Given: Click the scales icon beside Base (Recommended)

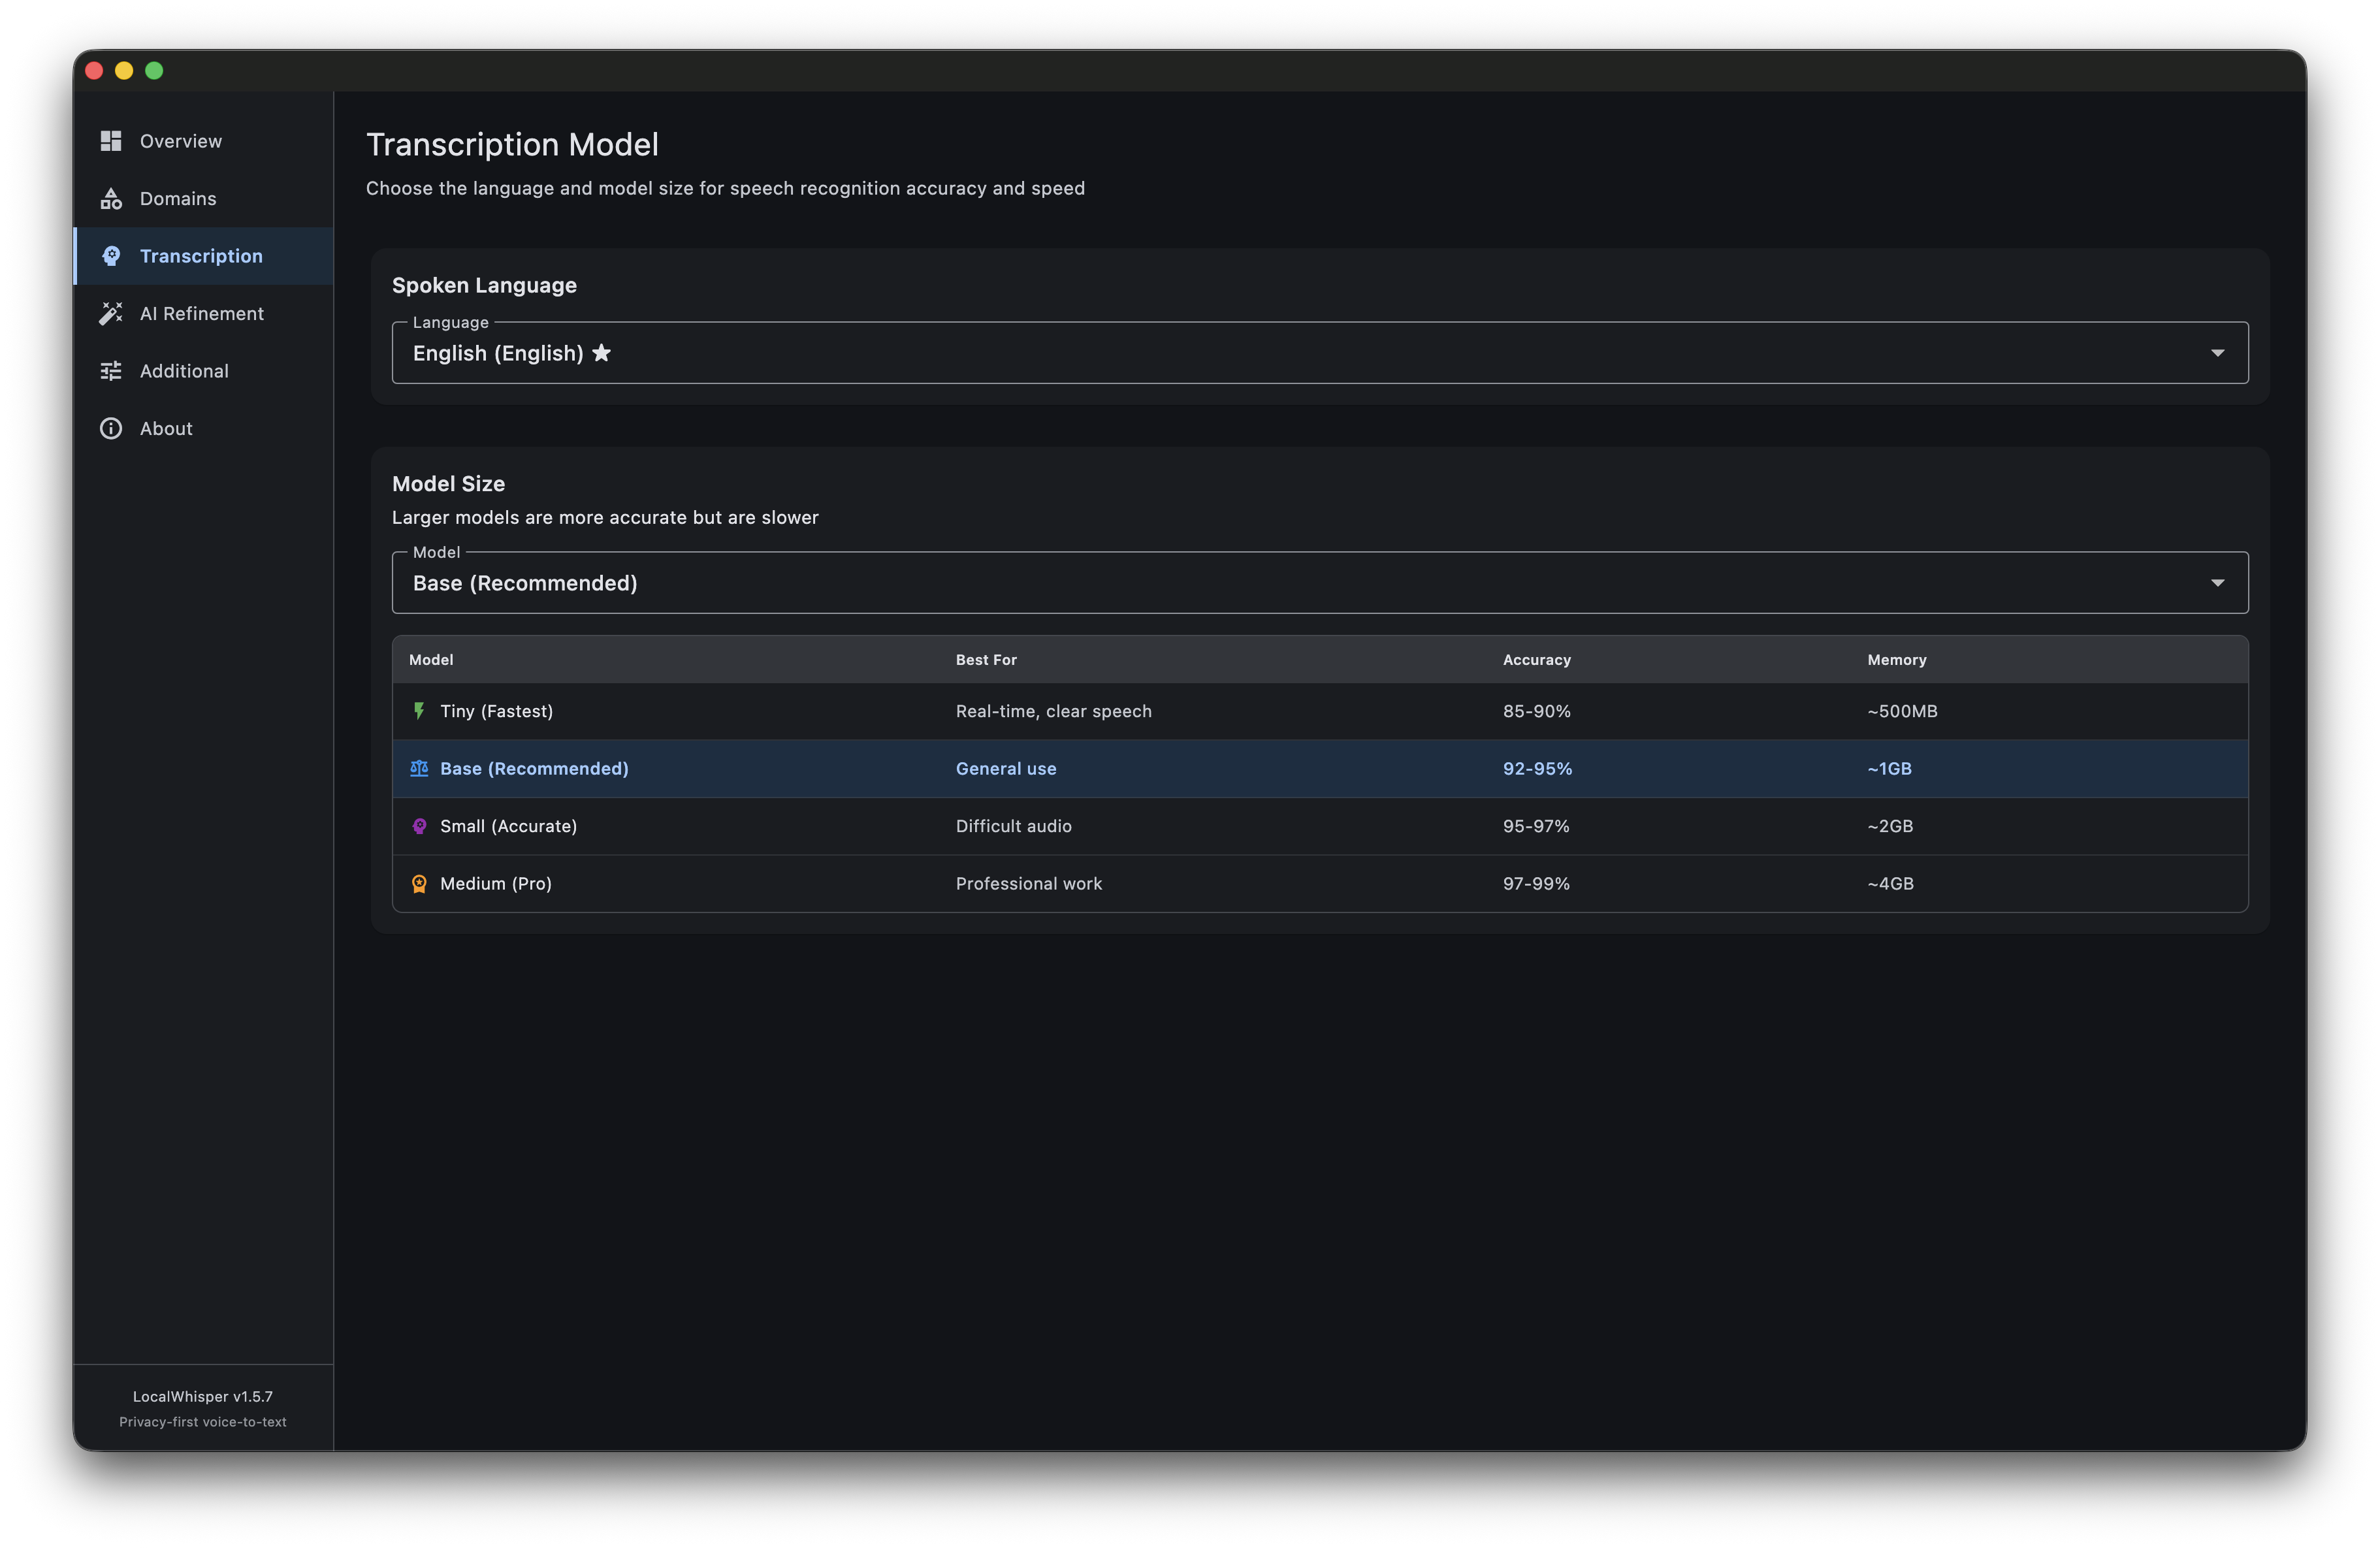Looking at the screenshot, I should click(418, 768).
